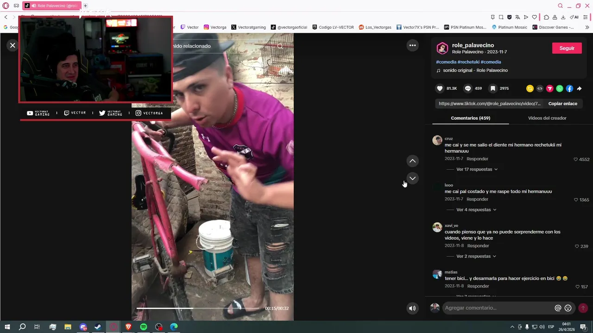Open comments via the speech bubble icon
This screenshot has width=593, height=333.
468,88
